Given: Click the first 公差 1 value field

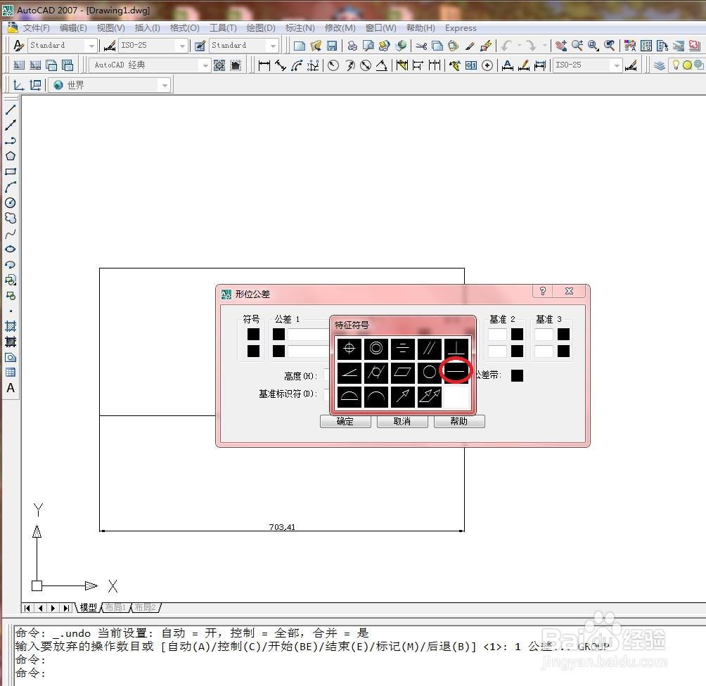Looking at the screenshot, I should (309, 334).
